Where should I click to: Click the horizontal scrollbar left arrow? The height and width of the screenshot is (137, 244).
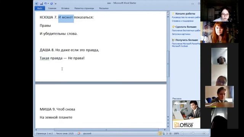point(36,130)
